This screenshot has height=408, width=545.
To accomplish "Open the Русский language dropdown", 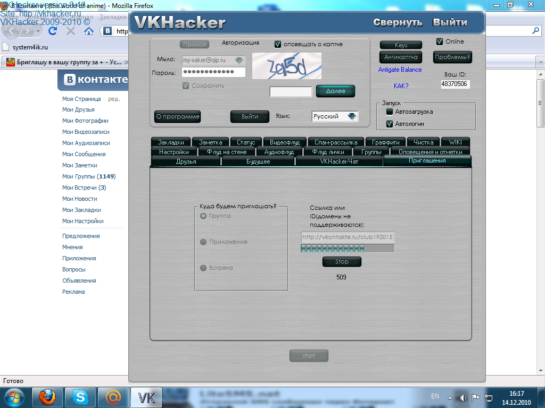I will (x=352, y=116).
